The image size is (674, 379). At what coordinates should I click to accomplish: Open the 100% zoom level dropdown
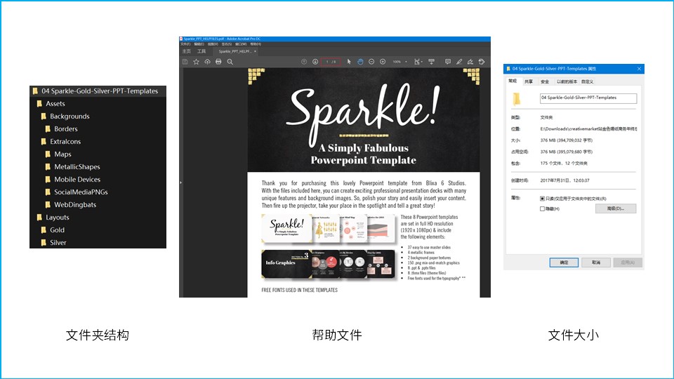(x=399, y=62)
